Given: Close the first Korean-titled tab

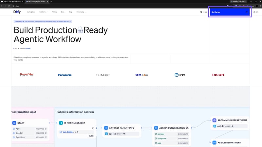Looking at the screenshot, I should (23, 2).
